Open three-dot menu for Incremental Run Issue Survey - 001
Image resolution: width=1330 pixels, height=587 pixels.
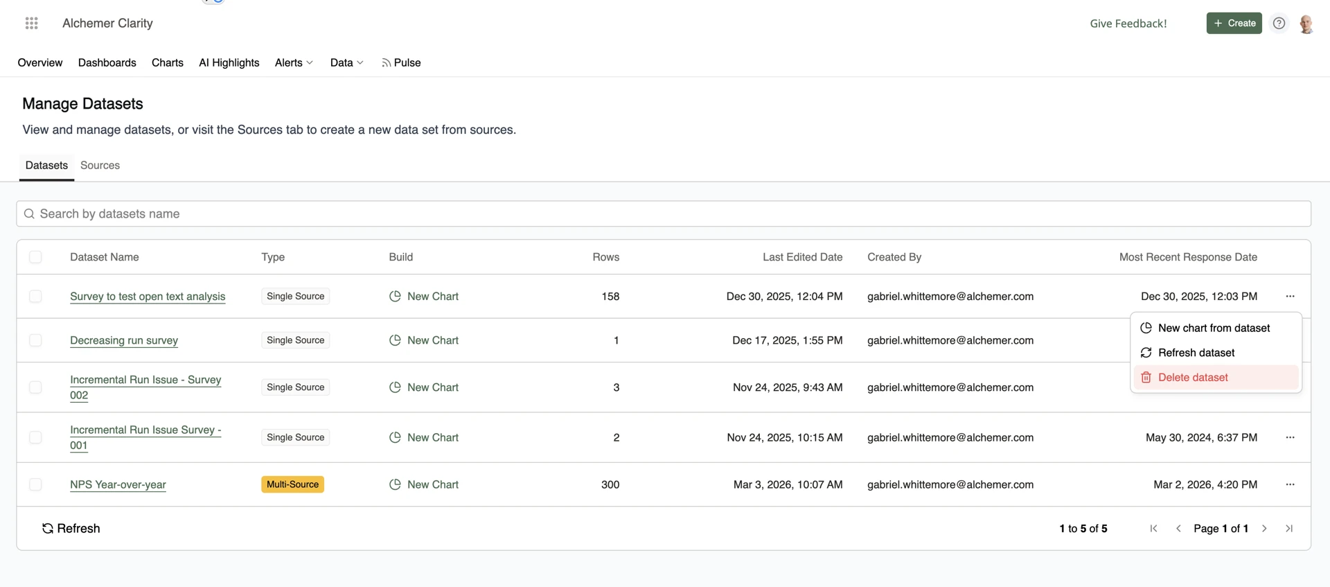[x=1290, y=437]
